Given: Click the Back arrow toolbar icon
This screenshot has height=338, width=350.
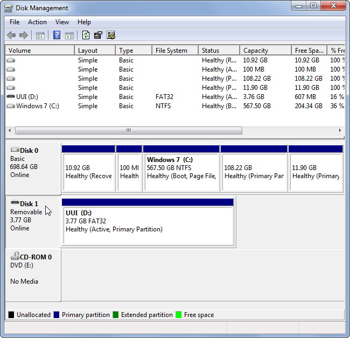Looking at the screenshot, I should (x=11, y=36).
